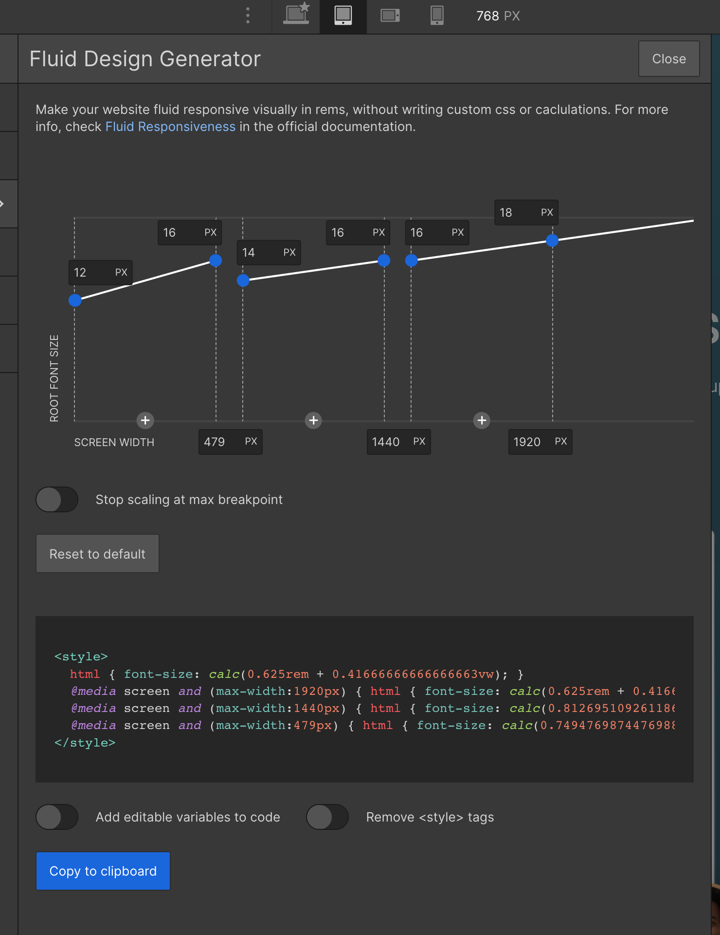The width and height of the screenshot is (720, 935).
Task: Select the desktop base breakpoint icon
Action: [296, 15]
